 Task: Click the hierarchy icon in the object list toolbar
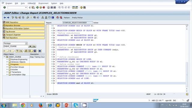(26, 51)
